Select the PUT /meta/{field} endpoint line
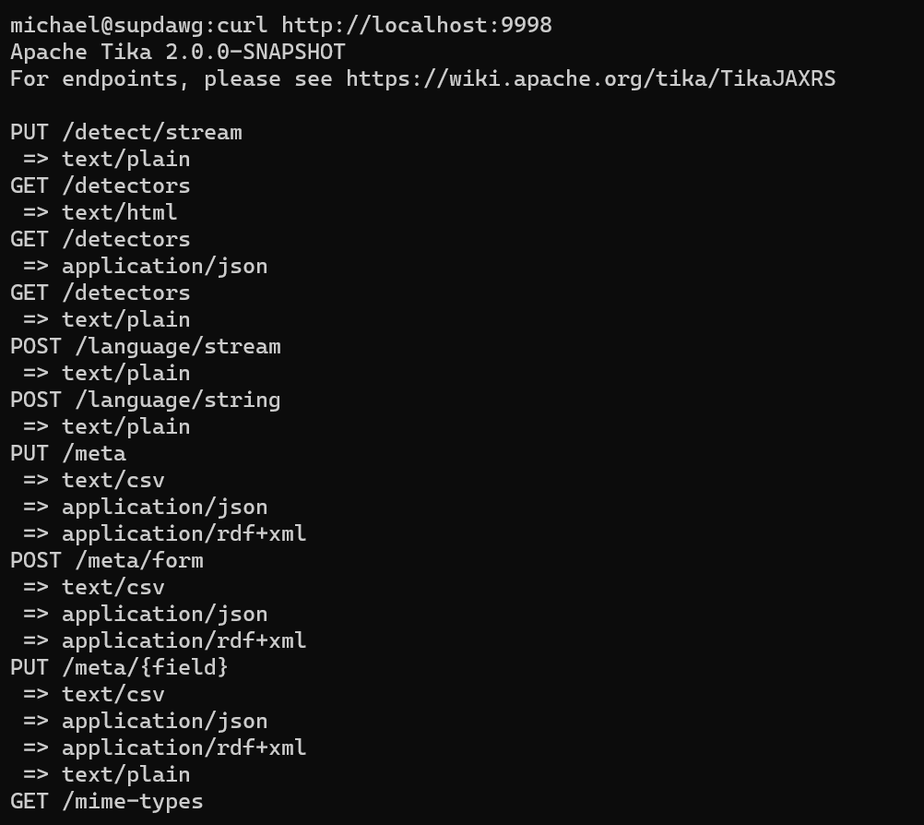The image size is (924, 825). click(119, 667)
